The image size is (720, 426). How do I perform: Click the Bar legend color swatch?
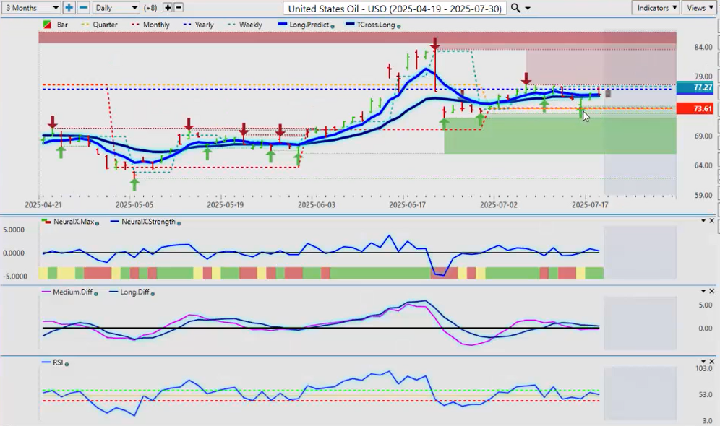pyautogui.click(x=47, y=25)
